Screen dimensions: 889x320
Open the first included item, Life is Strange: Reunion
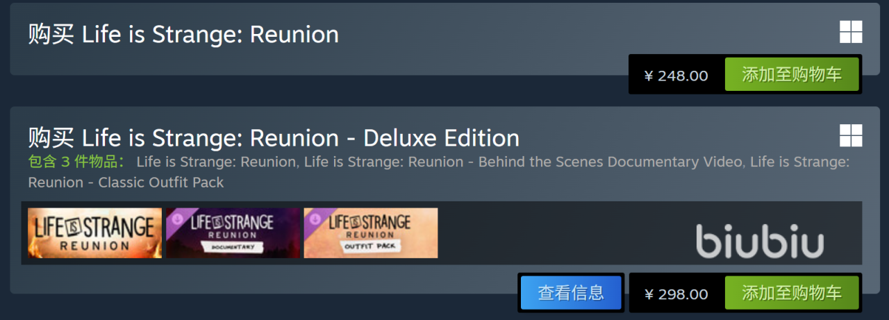click(217, 162)
